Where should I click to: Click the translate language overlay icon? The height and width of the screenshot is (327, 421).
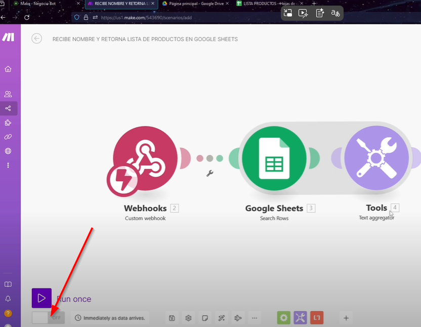335,13
